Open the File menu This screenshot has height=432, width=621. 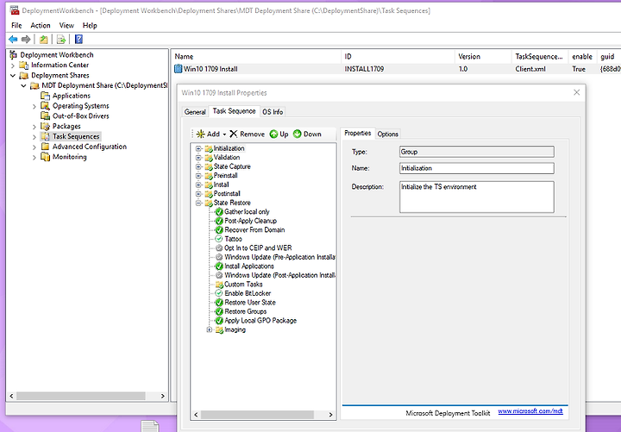coord(16,25)
